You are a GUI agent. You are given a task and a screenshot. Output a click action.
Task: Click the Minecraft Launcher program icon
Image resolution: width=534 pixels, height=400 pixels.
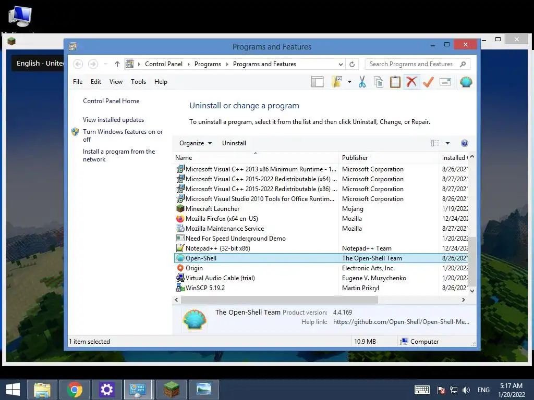[180, 208]
